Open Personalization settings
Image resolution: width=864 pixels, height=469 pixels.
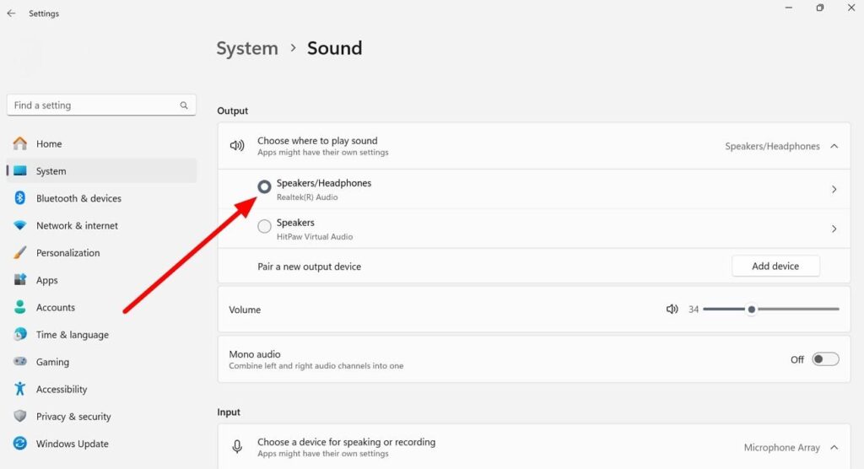(101, 253)
